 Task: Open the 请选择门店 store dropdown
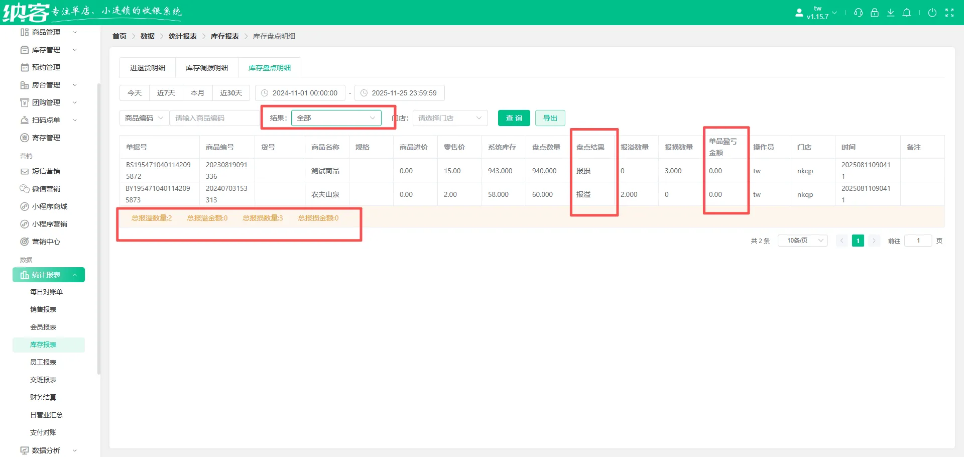click(449, 118)
